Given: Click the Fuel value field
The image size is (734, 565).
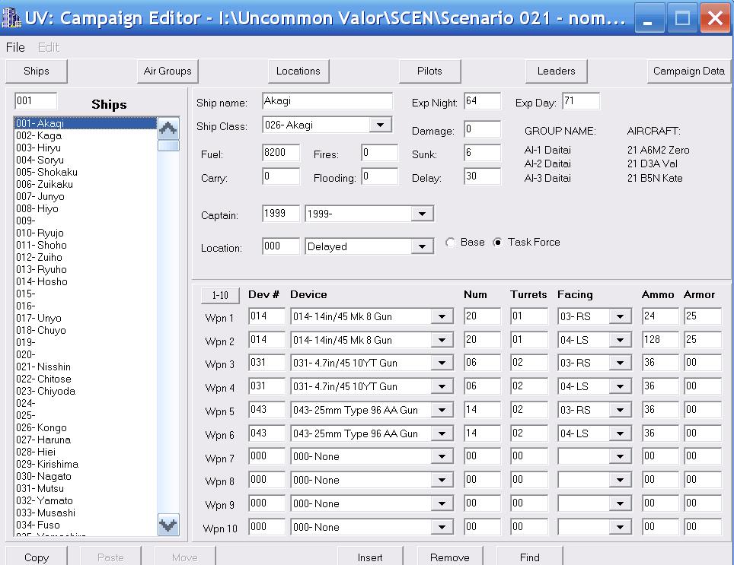Looking at the screenshot, I should [281, 153].
